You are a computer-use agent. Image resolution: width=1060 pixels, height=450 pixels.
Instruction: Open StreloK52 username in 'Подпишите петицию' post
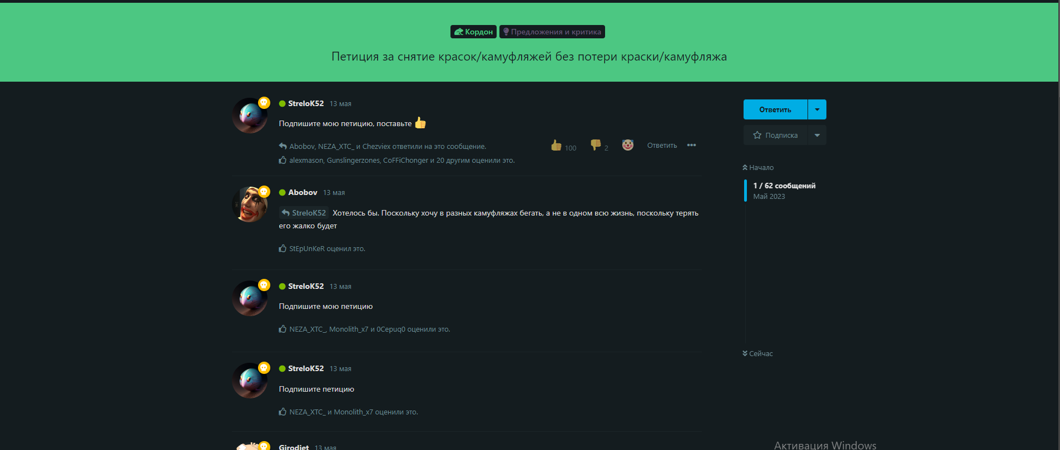pyautogui.click(x=306, y=368)
